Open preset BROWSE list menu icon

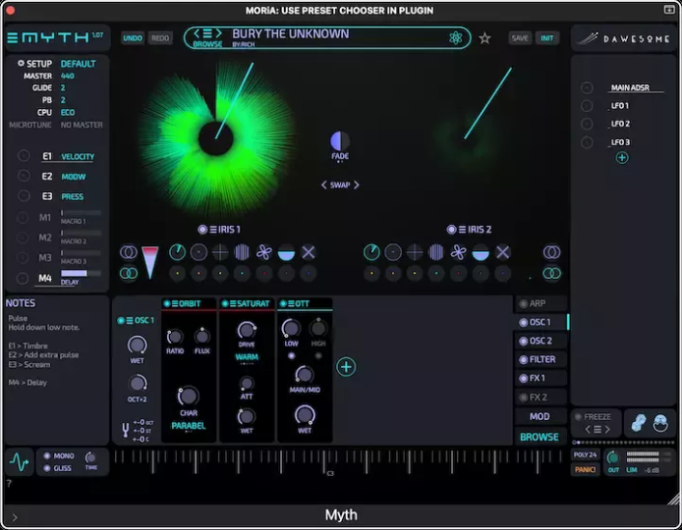207,33
